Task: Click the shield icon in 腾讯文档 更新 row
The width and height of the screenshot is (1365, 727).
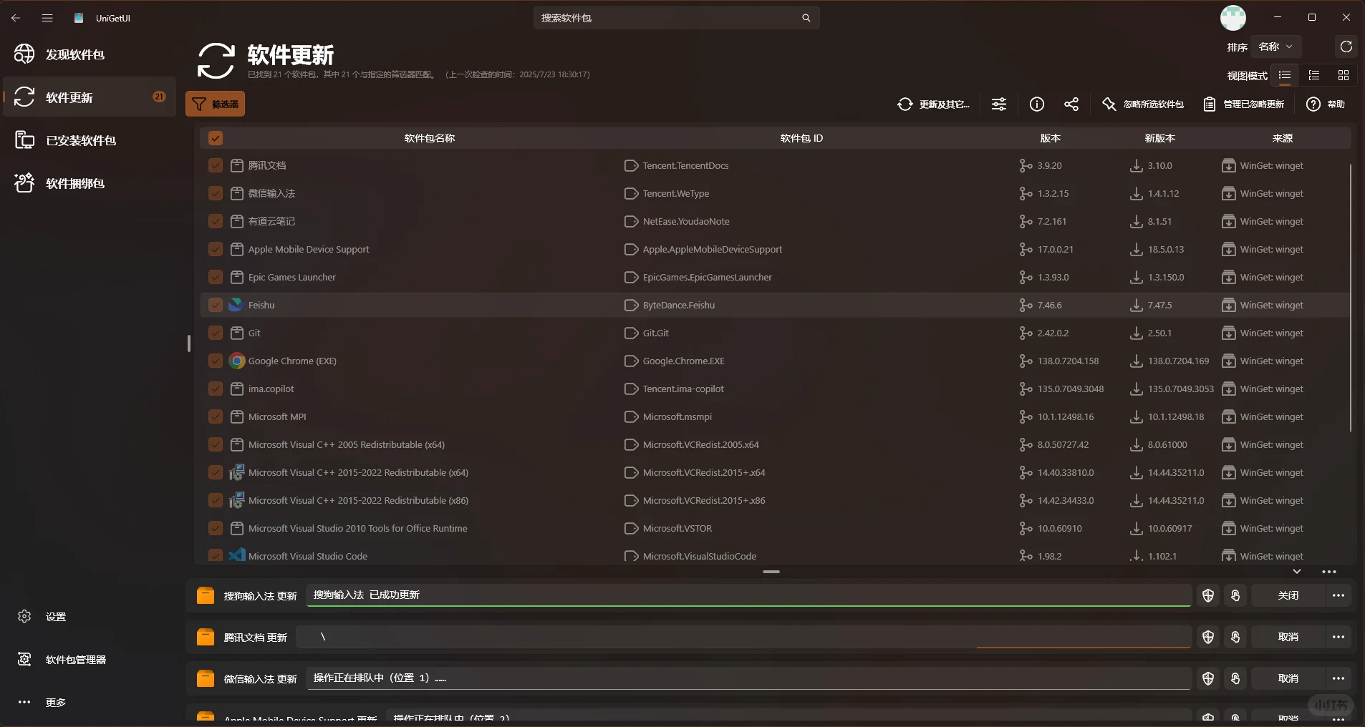Action: tap(1208, 637)
